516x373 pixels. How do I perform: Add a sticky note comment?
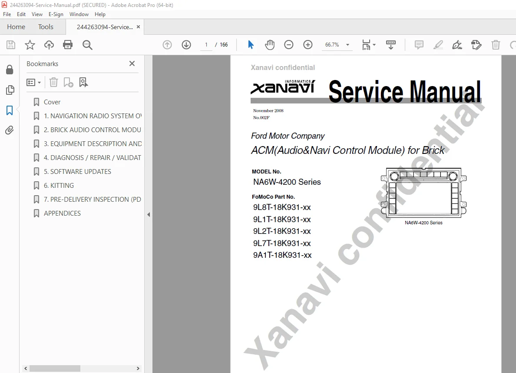[419, 45]
